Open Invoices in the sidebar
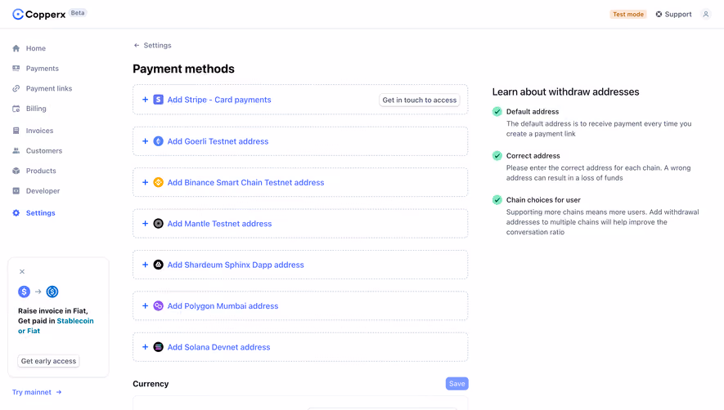Viewport: 724px width, 410px height. [x=39, y=131]
